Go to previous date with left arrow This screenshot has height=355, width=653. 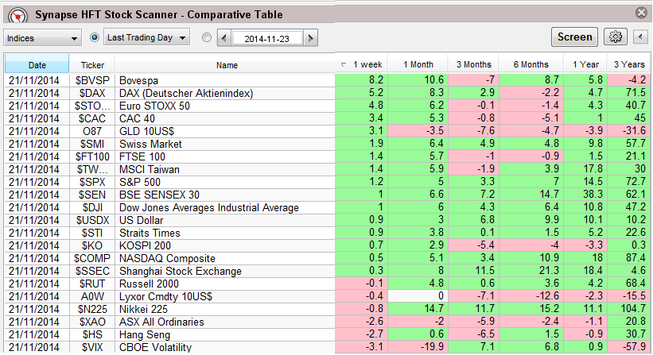pyautogui.click(x=223, y=37)
